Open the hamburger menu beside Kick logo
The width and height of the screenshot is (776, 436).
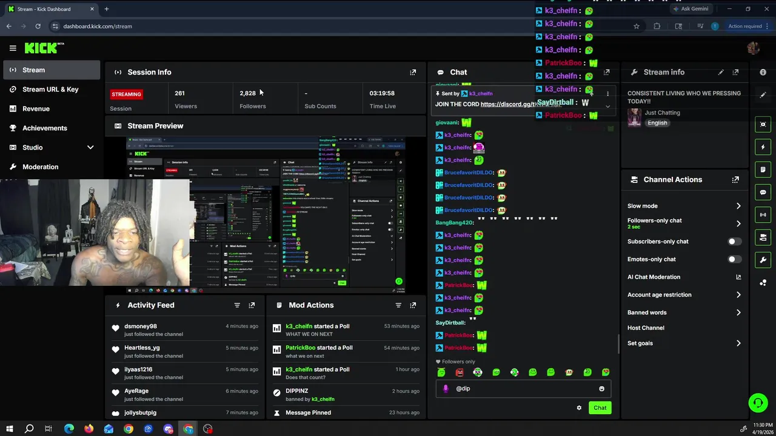point(13,48)
